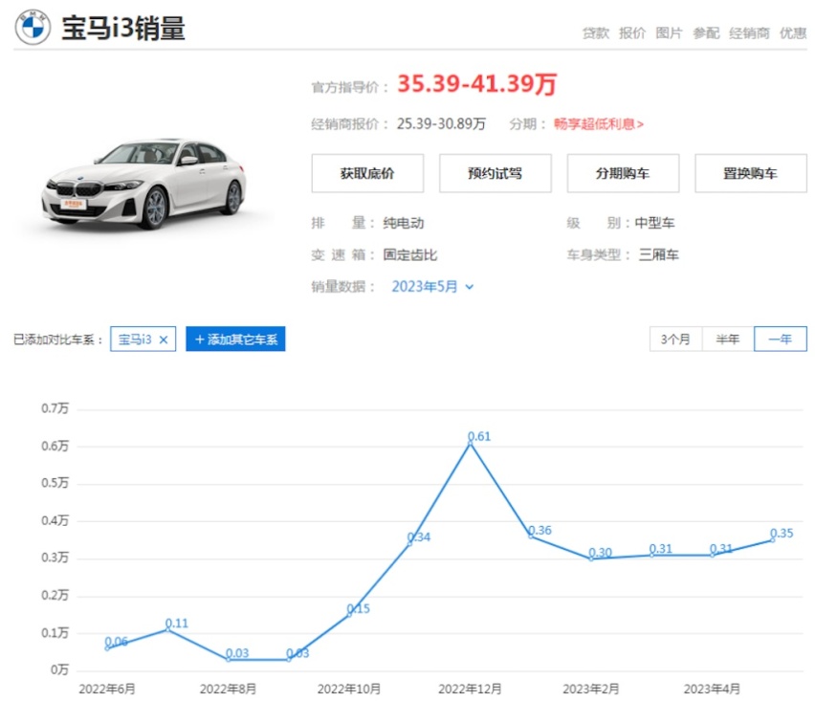Click the 分期购车 button

[623, 173]
